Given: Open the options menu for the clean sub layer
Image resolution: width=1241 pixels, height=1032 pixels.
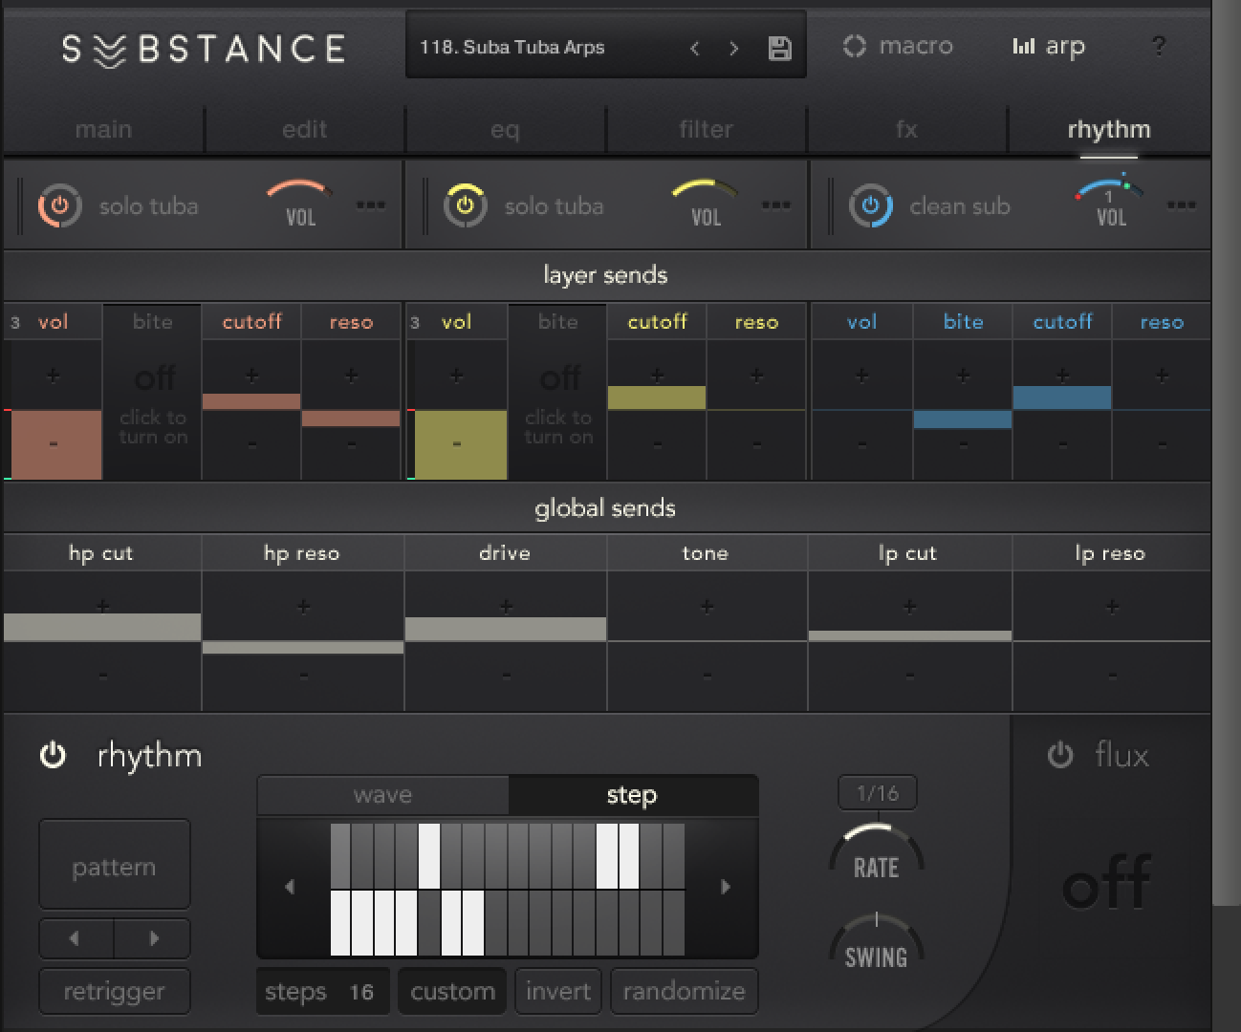Looking at the screenshot, I should (1183, 204).
